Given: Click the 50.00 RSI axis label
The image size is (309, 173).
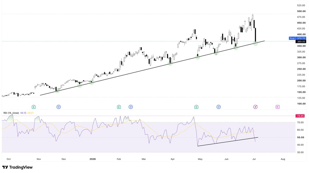Looking at the screenshot, I should point(300,137).
